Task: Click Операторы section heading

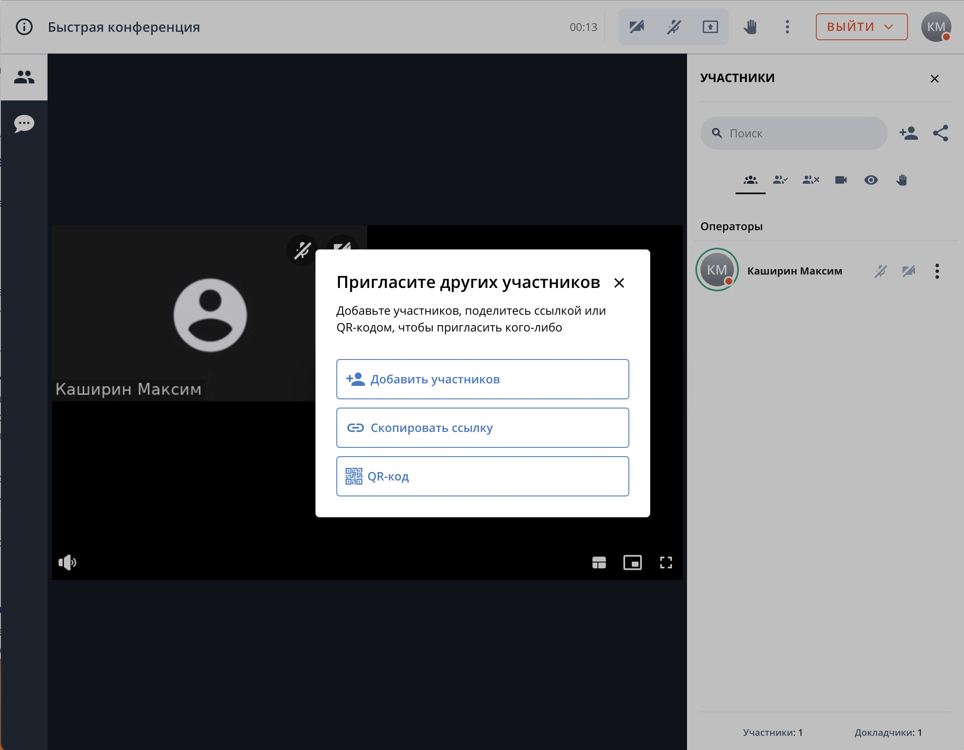Action: point(731,226)
